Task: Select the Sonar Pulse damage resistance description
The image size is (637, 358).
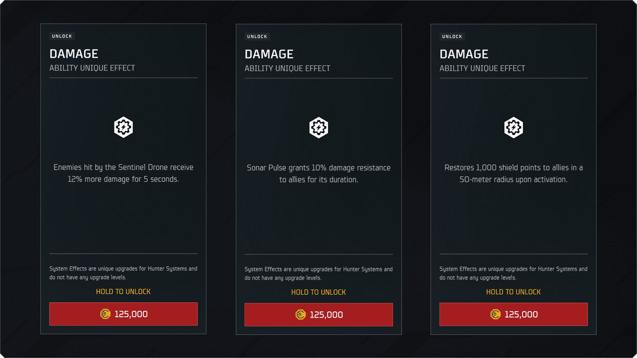Action: (318, 174)
